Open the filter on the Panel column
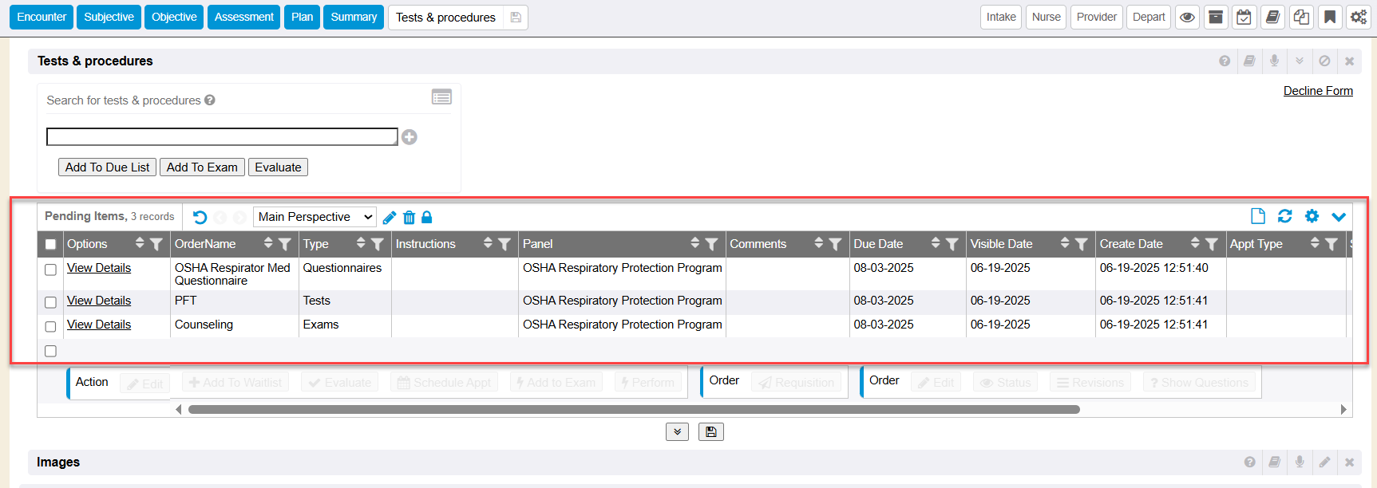Image resolution: width=1377 pixels, height=488 pixels. (x=711, y=245)
